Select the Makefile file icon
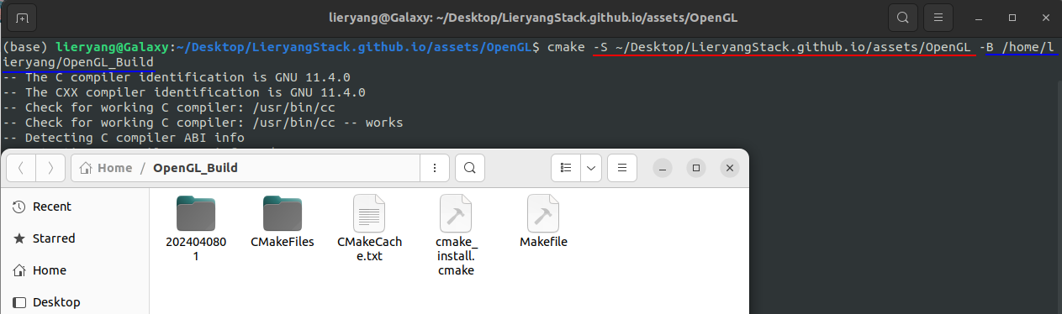Screen dimensions: 1062x314 (543, 213)
